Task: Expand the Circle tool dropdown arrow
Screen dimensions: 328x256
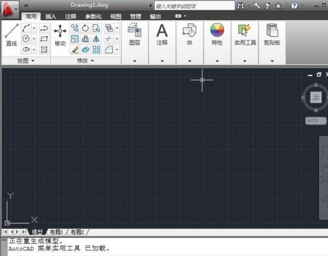Action: point(34,39)
